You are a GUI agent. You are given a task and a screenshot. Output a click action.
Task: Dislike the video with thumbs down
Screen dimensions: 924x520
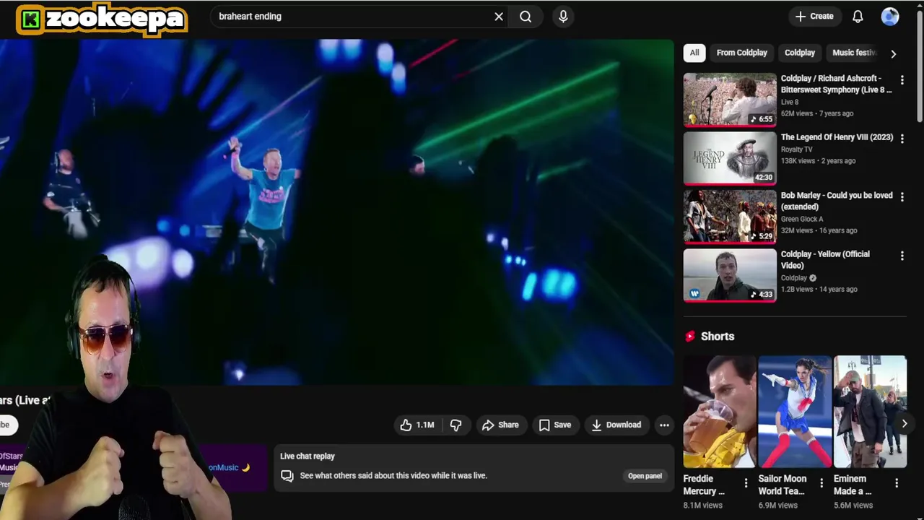click(x=456, y=425)
